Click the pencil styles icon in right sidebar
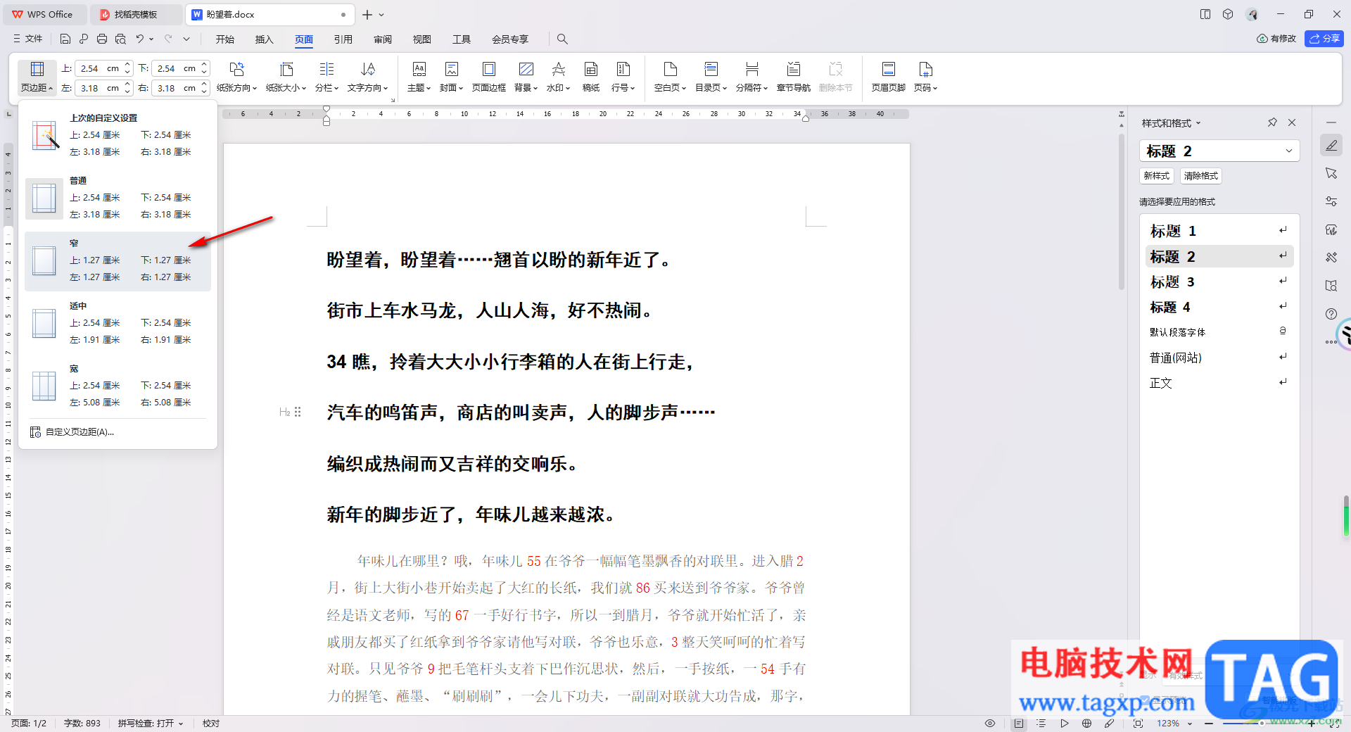The width and height of the screenshot is (1351, 732). [x=1331, y=146]
